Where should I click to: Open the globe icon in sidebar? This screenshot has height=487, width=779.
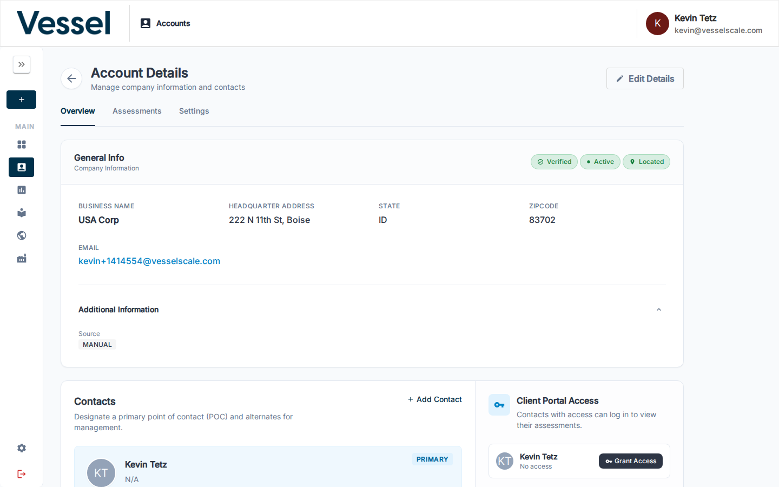[x=22, y=235]
